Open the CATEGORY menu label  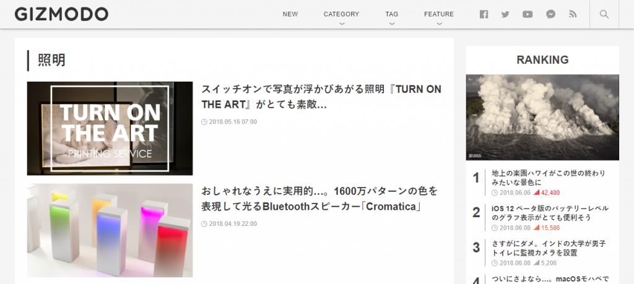pyautogui.click(x=341, y=14)
